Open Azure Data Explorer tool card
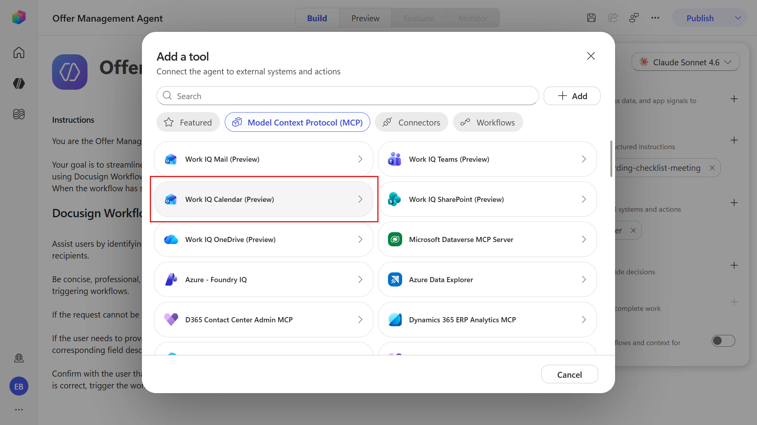 point(487,279)
